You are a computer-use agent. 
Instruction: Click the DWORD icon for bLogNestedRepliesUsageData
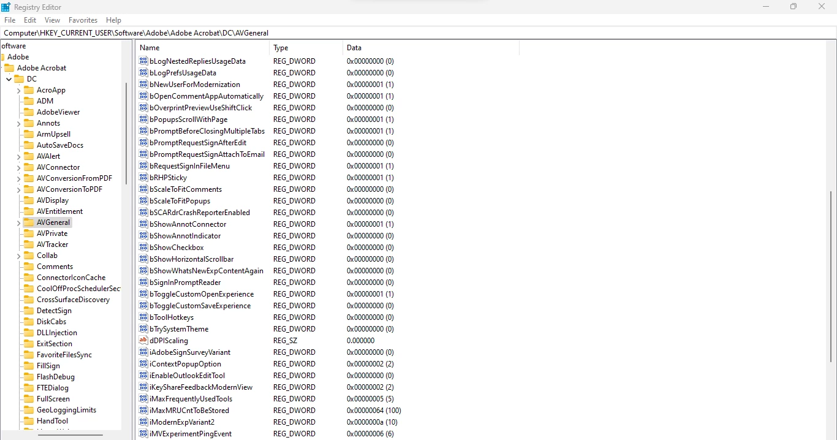point(143,61)
